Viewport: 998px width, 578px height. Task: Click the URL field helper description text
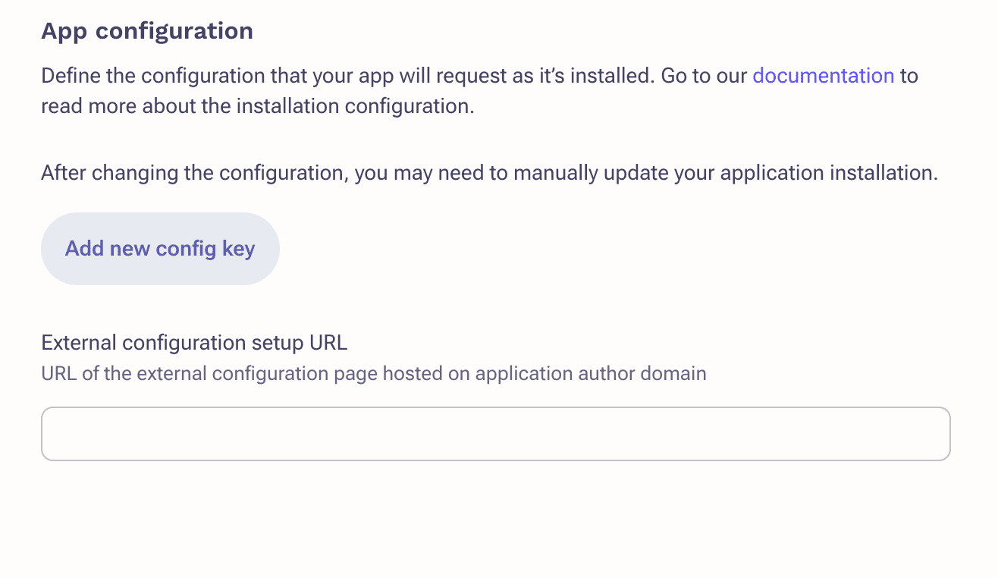click(x=373, y=373)
